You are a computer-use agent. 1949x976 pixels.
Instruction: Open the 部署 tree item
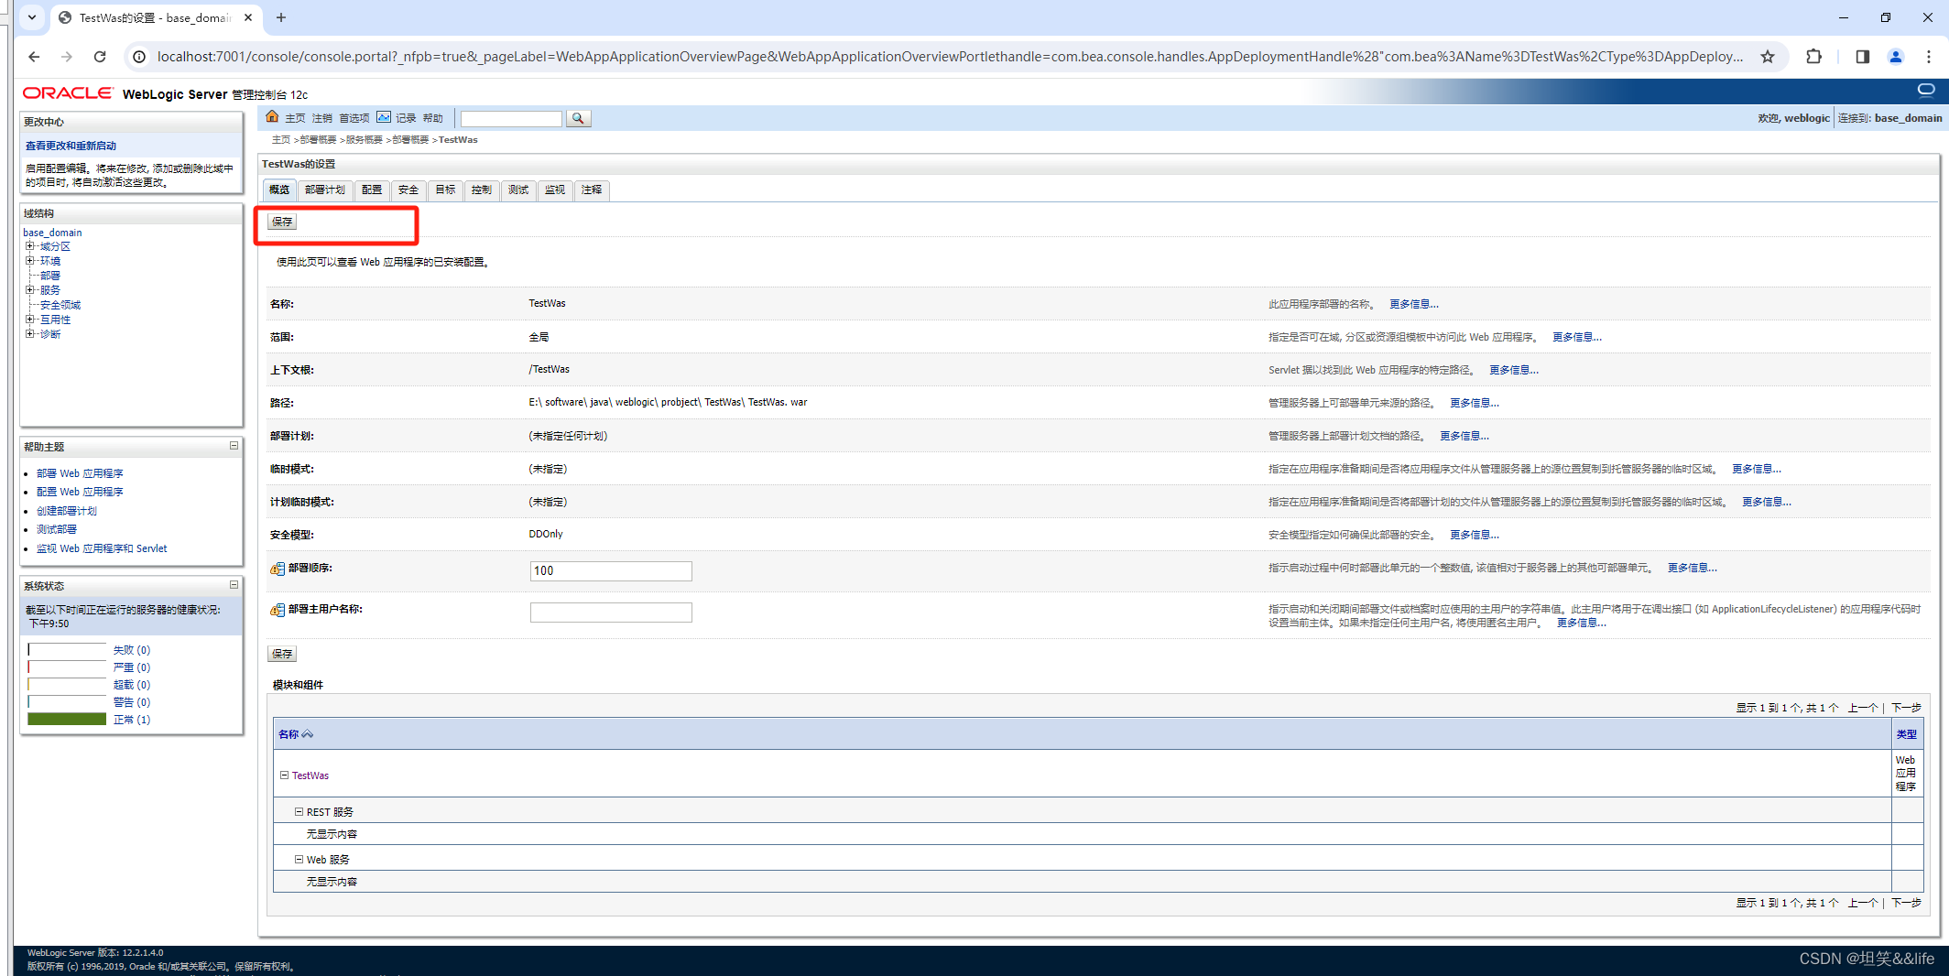(x=49, y=276)
